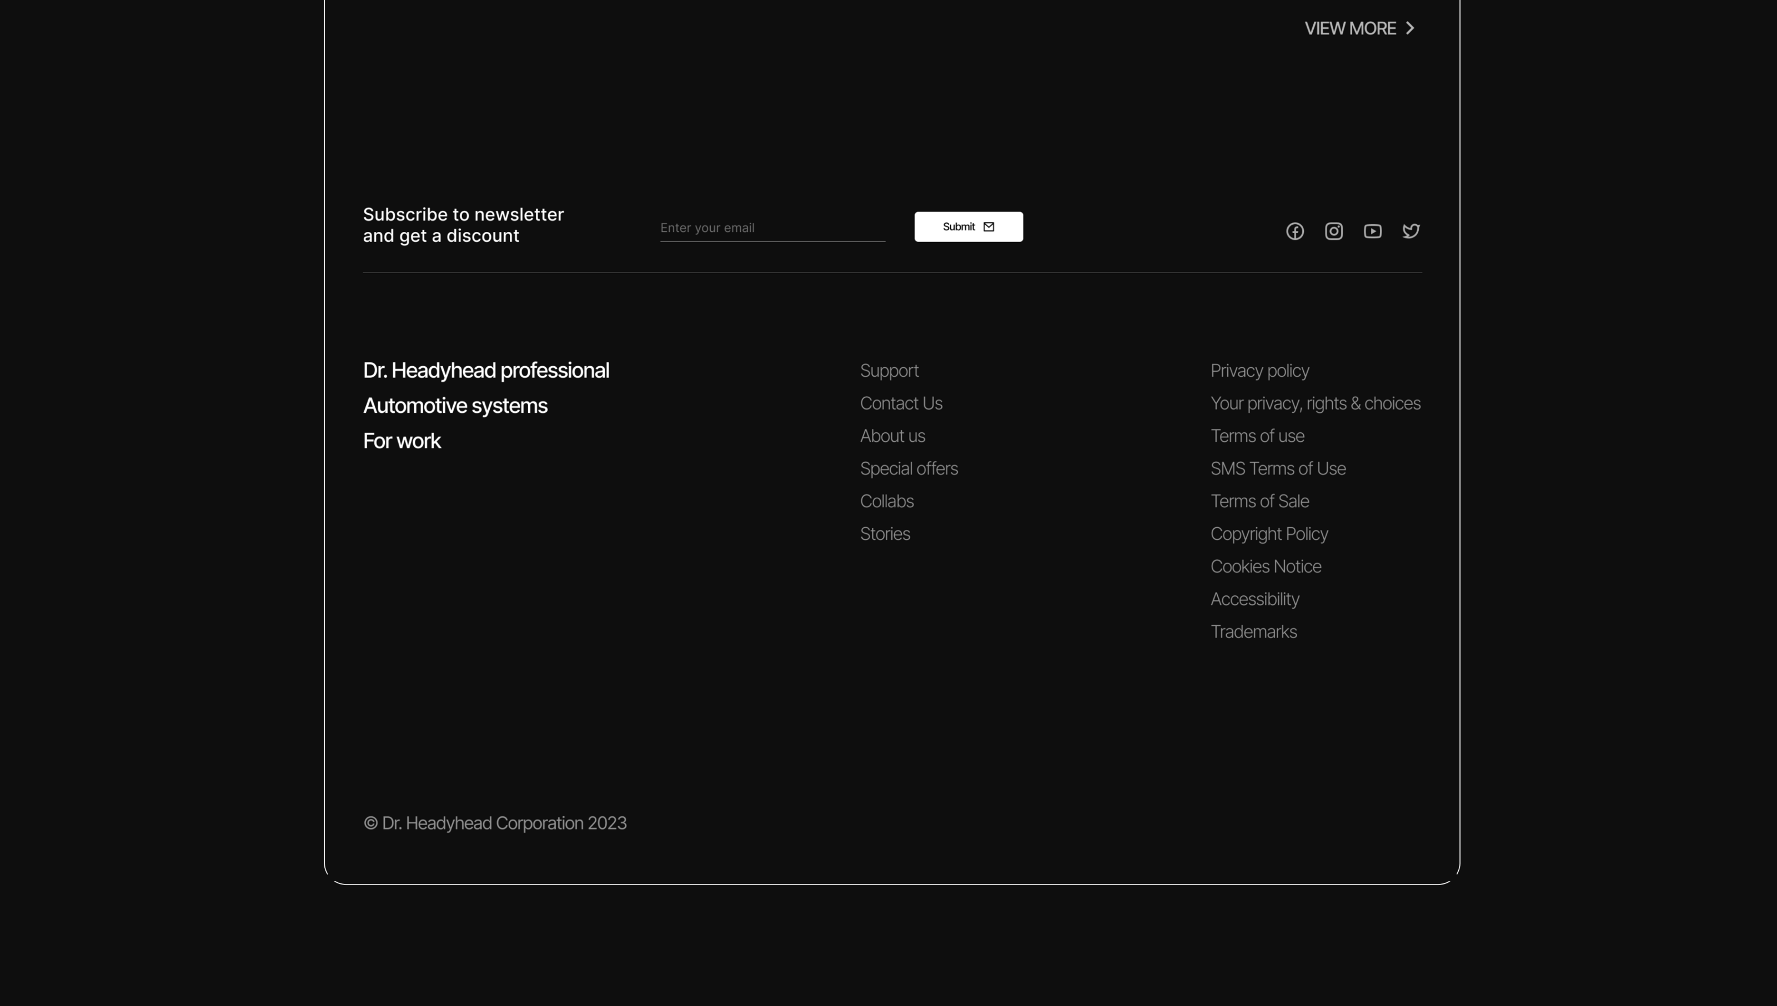
Task: Click the View More chevron arrow
Action: pyautogui.click(x=1410, y=28)
